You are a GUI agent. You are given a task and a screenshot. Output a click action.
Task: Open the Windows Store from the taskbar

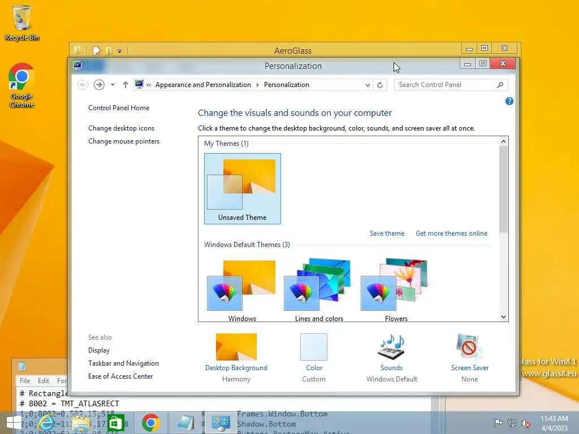115,423
